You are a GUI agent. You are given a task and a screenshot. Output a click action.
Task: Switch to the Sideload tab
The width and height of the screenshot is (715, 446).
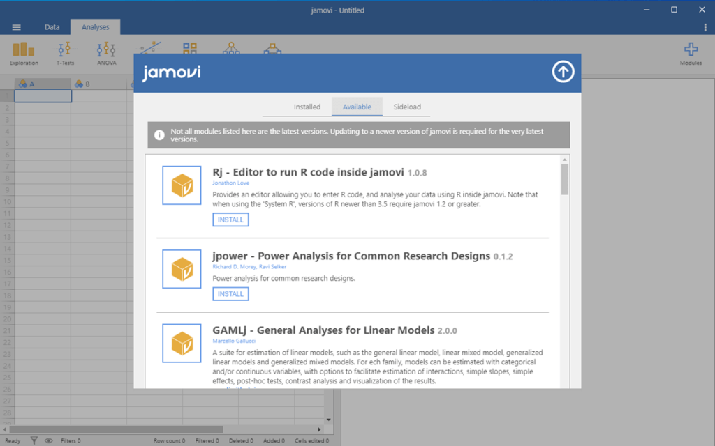click(407, 107)
